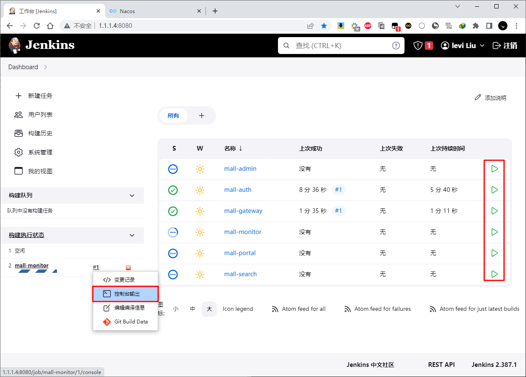Select 控制台输出 in the context menu
This screenshot has width=526, height=377.
(x=126, y=294)
